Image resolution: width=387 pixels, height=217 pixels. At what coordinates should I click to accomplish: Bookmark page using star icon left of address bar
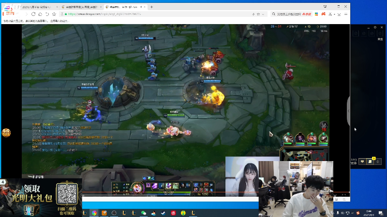tap(54, 14)
